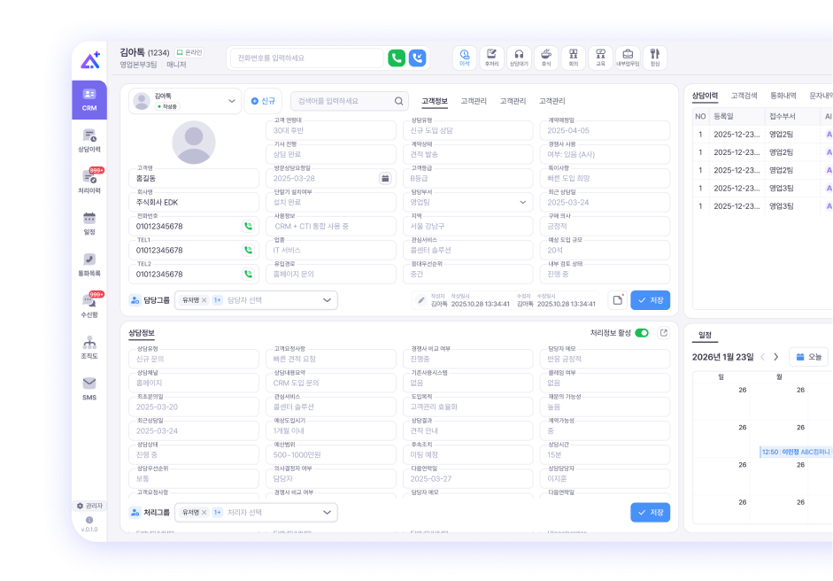Viewport: 833px width, 581px height.
Task: Go to the next calendar month arrow
Action: click(776, 357)
